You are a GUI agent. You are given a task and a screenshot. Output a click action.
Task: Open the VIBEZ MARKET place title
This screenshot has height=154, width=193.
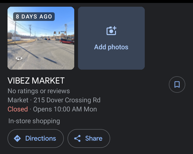(36, 81)
